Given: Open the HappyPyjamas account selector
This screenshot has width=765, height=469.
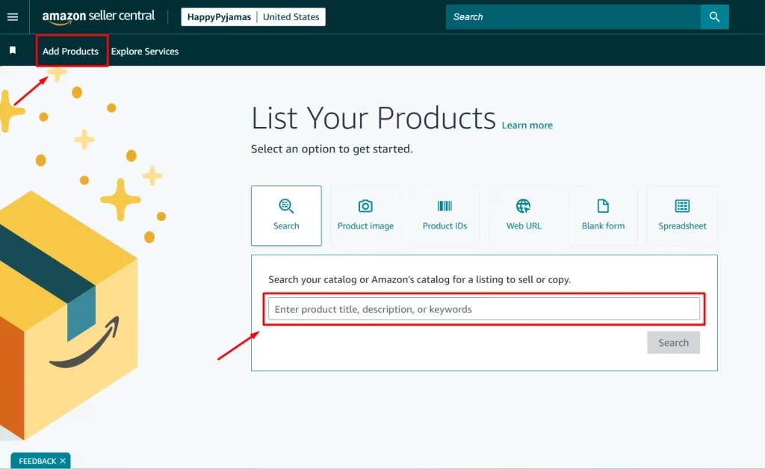Looking at the screenshot, I should point(217,16).
